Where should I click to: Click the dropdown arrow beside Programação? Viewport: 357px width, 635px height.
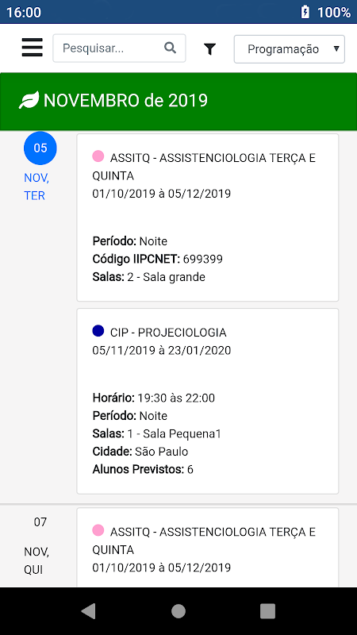[336, 48]
